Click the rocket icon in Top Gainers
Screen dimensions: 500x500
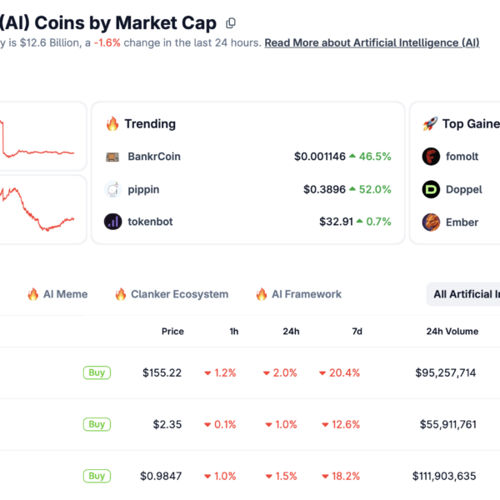point(430,123)
